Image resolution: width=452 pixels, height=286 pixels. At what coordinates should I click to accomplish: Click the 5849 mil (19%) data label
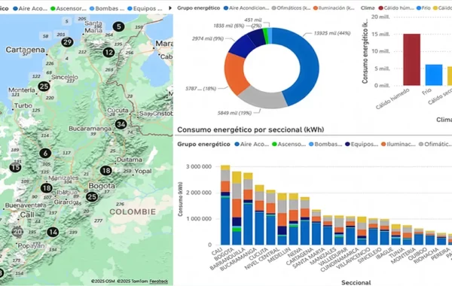point(234,113)
